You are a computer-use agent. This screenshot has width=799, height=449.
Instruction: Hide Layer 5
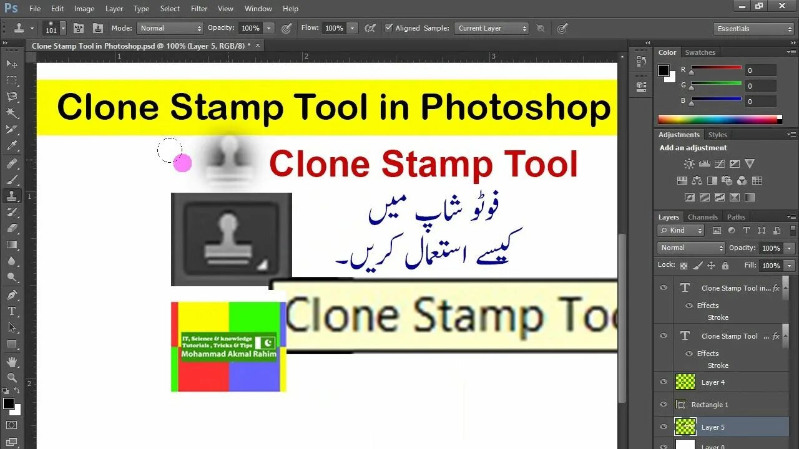pos(664,427)
